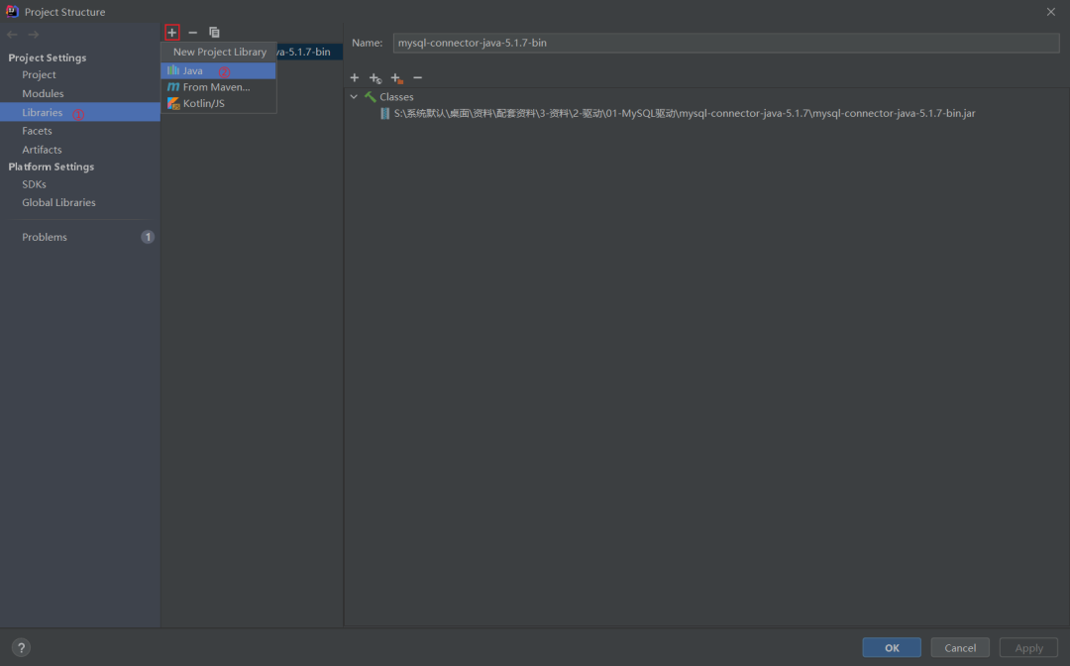
Task: Click add classes plus icon above Classes
Action: coord(354,77)
